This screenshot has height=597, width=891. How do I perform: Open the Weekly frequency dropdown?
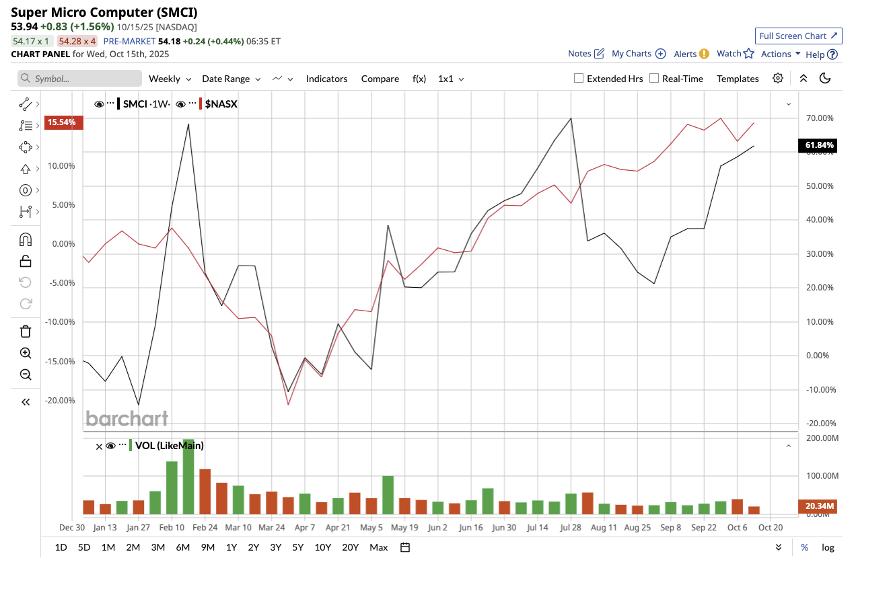[x=170, y=79]
